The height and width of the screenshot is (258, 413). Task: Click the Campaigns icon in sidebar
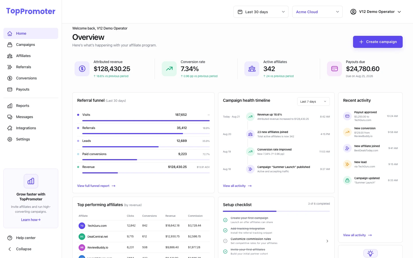10,45
